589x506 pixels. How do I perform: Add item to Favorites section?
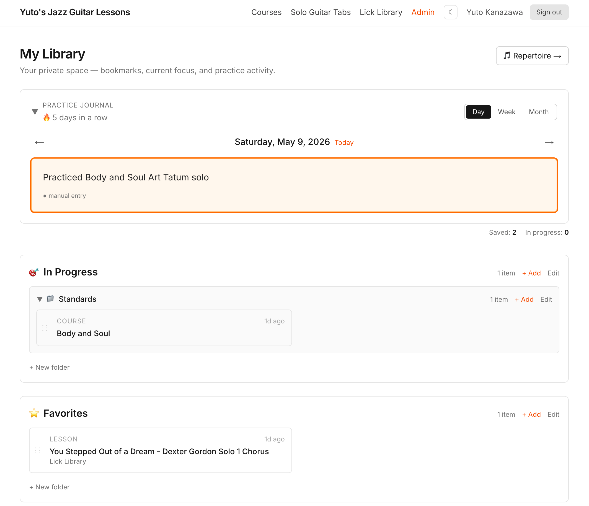[531, 414]
